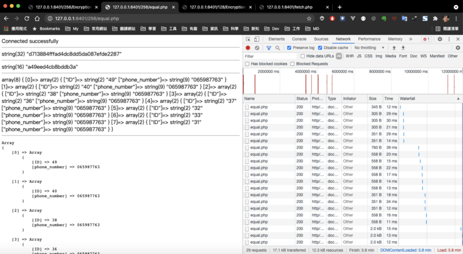This screenshot has height=254, width=463.
Task: Select the All request type filter
Action: pyautogui.click(x=339, y=56)
